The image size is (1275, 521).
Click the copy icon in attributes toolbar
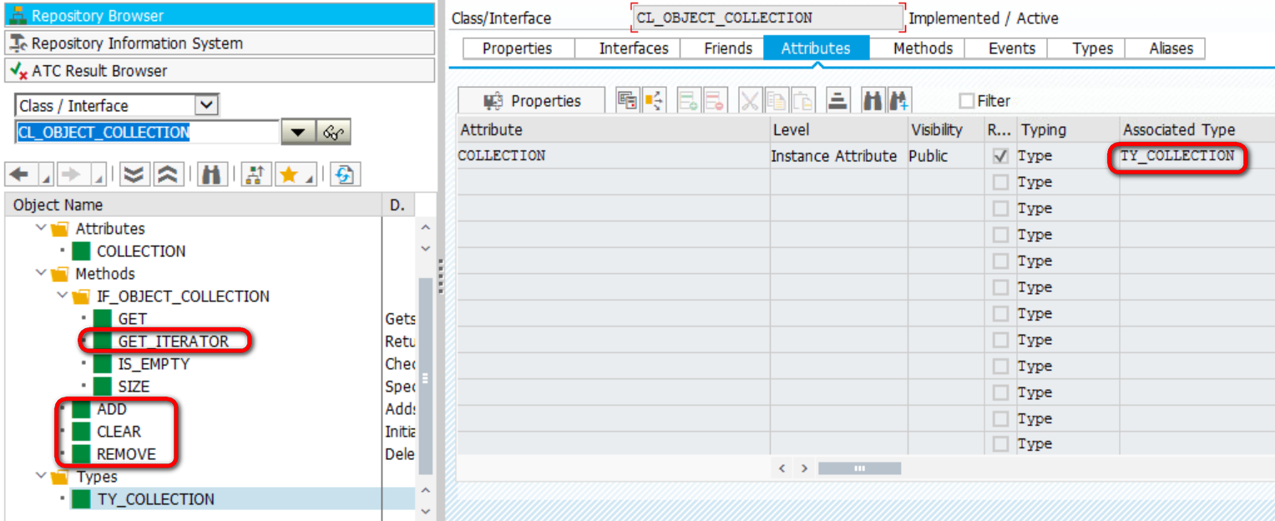click(777, 101)
